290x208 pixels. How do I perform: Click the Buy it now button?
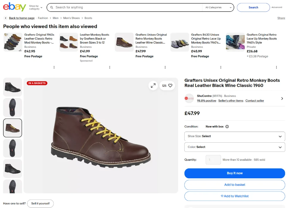pyautogui.click(x=234, y=173)
